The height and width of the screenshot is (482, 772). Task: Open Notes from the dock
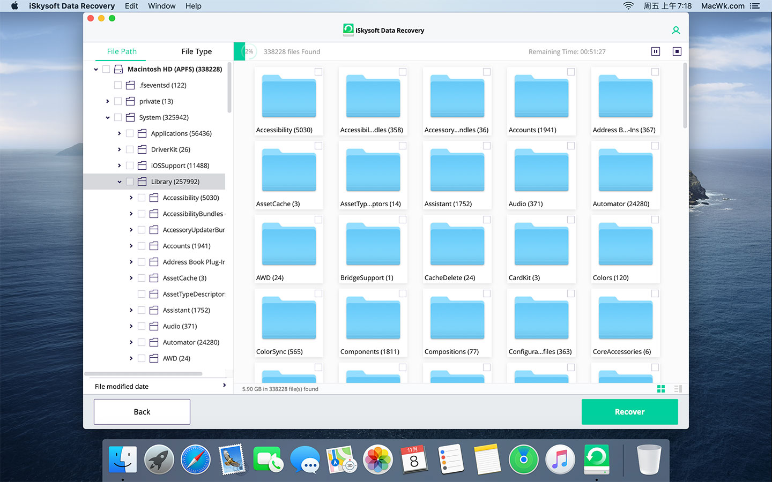(487, 460)
